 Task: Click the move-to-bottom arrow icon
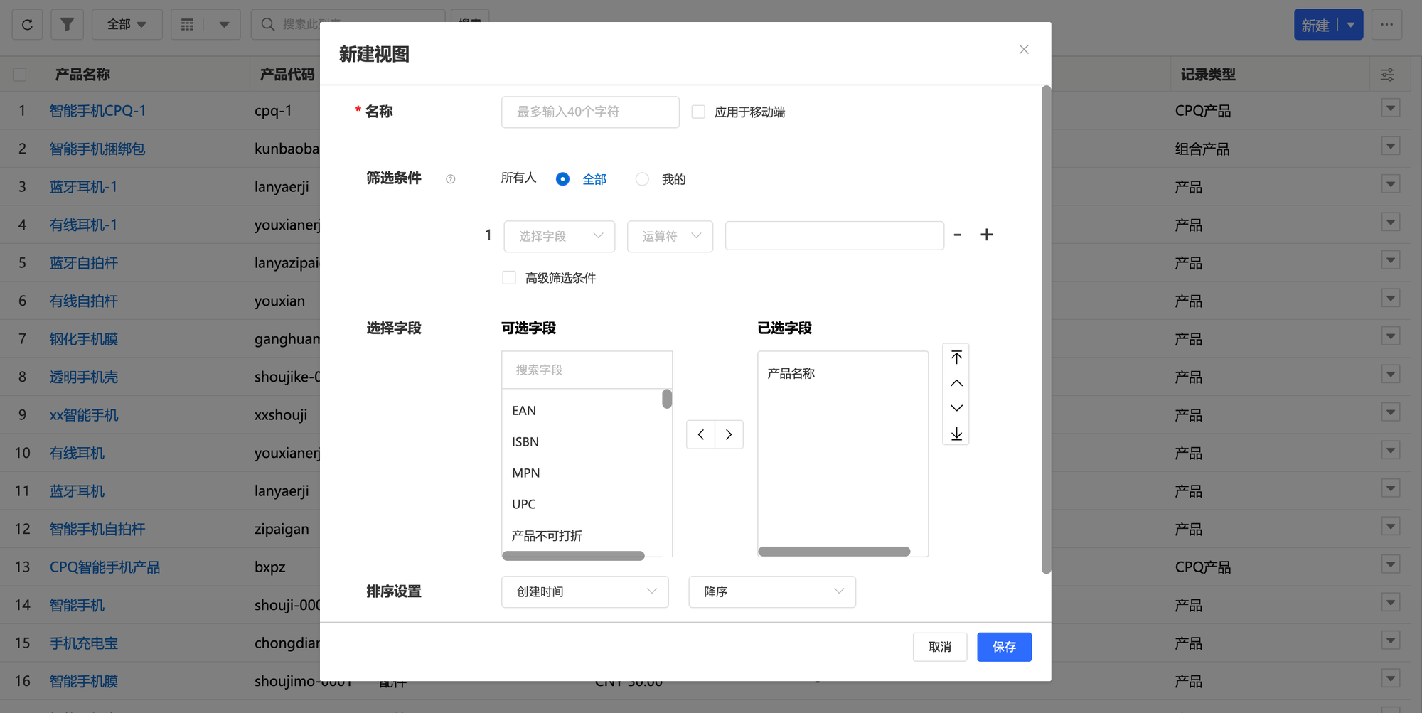point(956,434)
